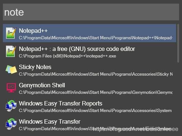Click the Windows Easy Transfer Reports icon
182x136 pixels.
coord(11,106)
